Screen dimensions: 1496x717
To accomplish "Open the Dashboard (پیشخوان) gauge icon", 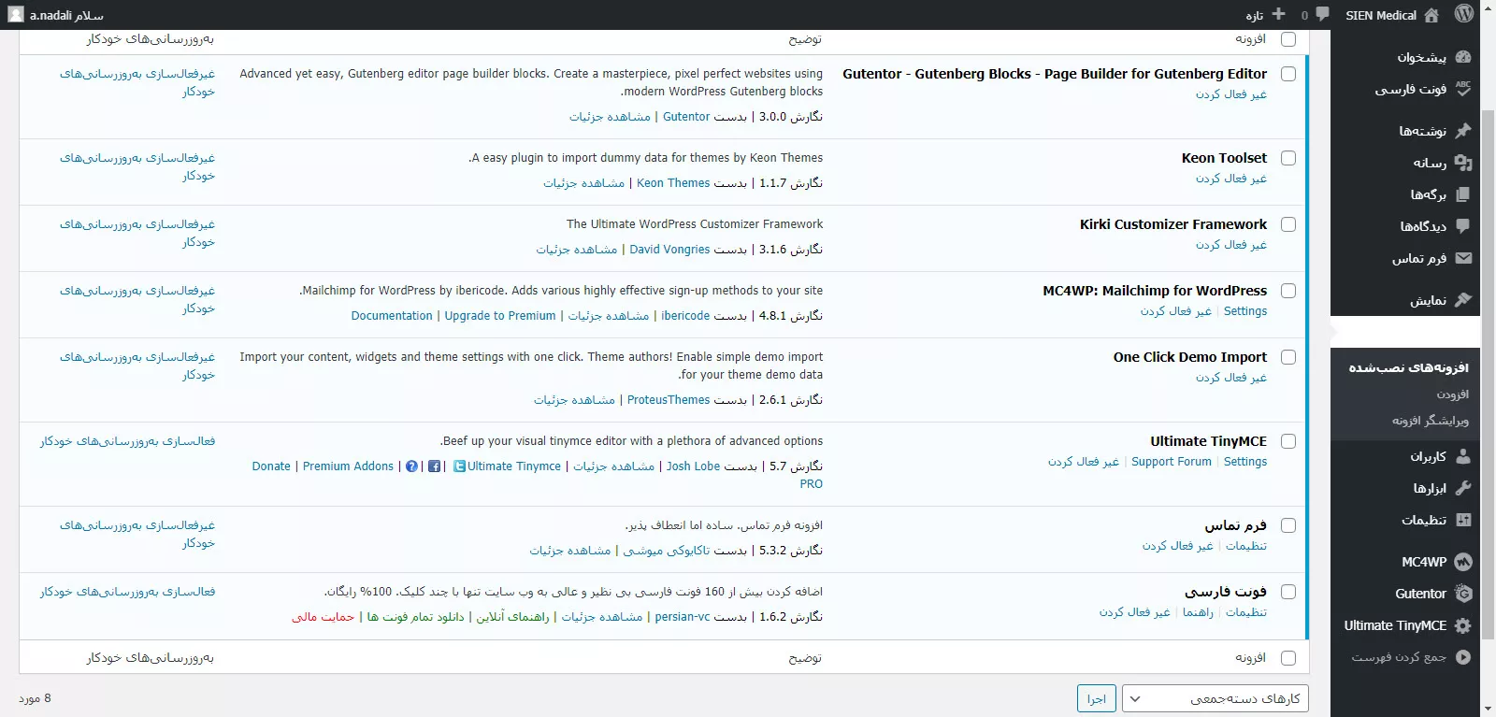I will tap(1463, 57).
